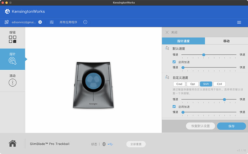Click the 自定义速度 speed slider handle

[x=224, y=99]
